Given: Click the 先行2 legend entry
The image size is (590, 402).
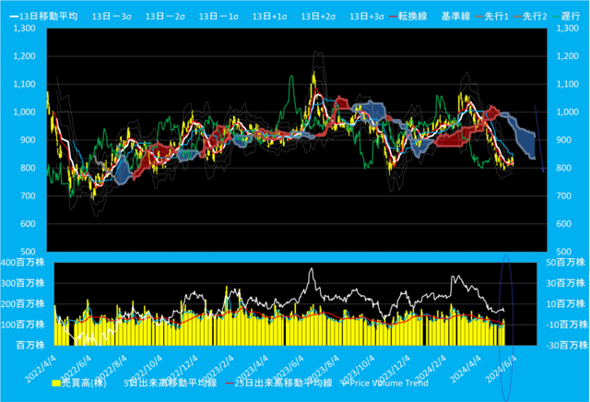Looking at the screenshot, I should pos(531,17).
